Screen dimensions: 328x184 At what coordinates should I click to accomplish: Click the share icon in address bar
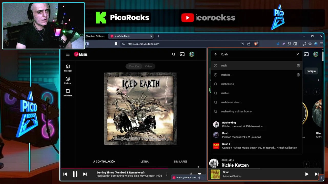tap(249, 44)
